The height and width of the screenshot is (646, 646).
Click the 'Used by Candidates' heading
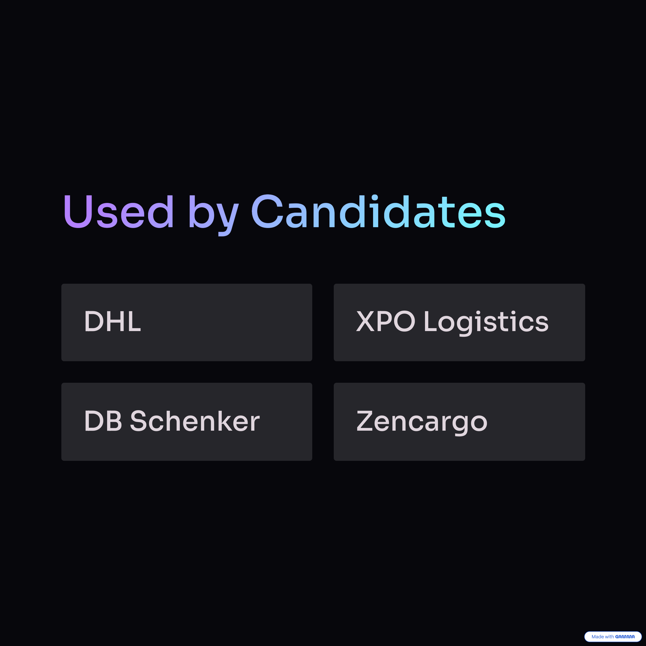285,214
